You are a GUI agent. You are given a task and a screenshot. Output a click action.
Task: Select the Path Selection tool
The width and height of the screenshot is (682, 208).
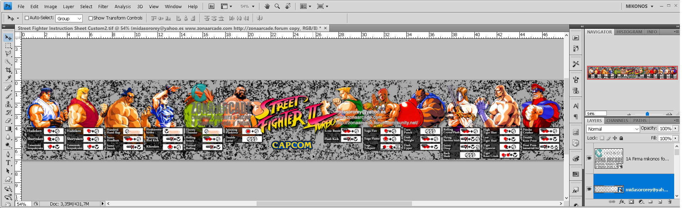point(8,171)
